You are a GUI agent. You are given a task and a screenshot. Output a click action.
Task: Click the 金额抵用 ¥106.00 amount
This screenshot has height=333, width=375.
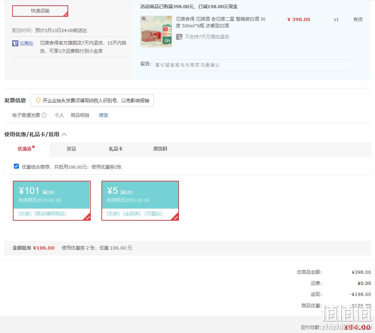[x=44, y=248]
